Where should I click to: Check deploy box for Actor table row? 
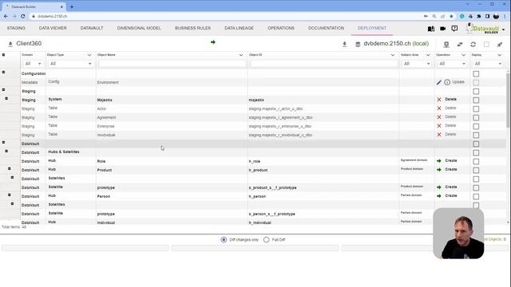(476, 108)
